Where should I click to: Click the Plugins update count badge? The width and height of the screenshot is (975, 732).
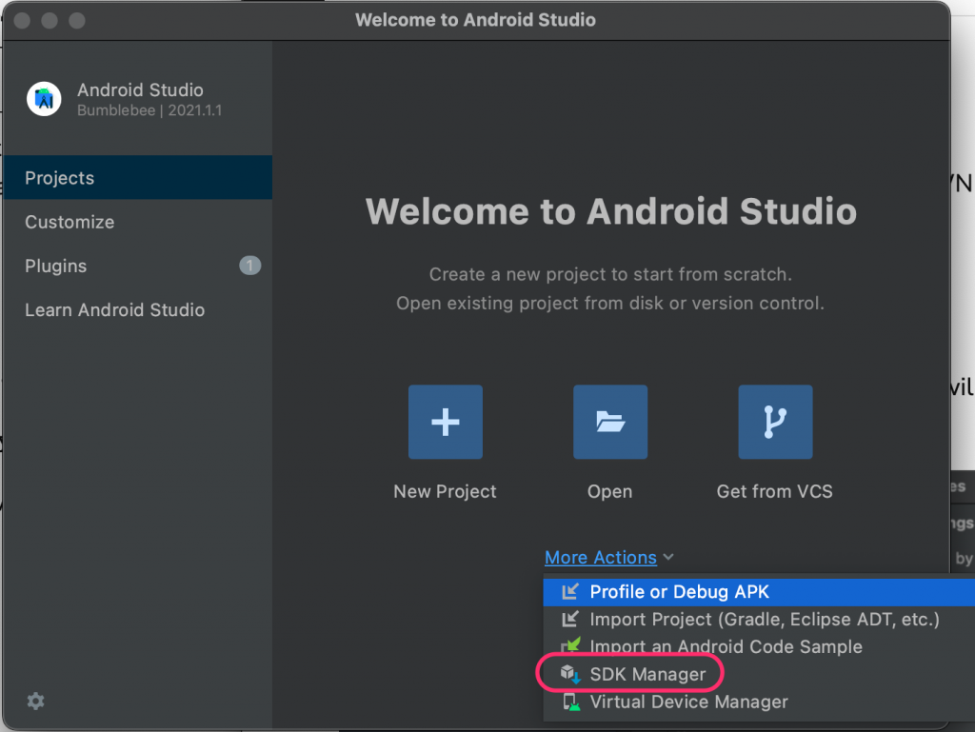250,266
